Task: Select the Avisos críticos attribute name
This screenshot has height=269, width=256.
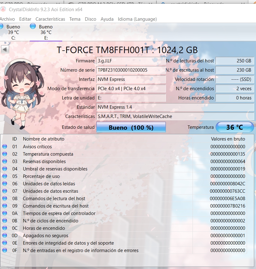Action: (37, 147)
